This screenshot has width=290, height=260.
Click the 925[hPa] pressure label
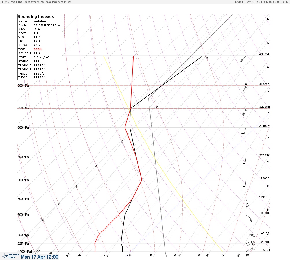(x=23, y=244)
